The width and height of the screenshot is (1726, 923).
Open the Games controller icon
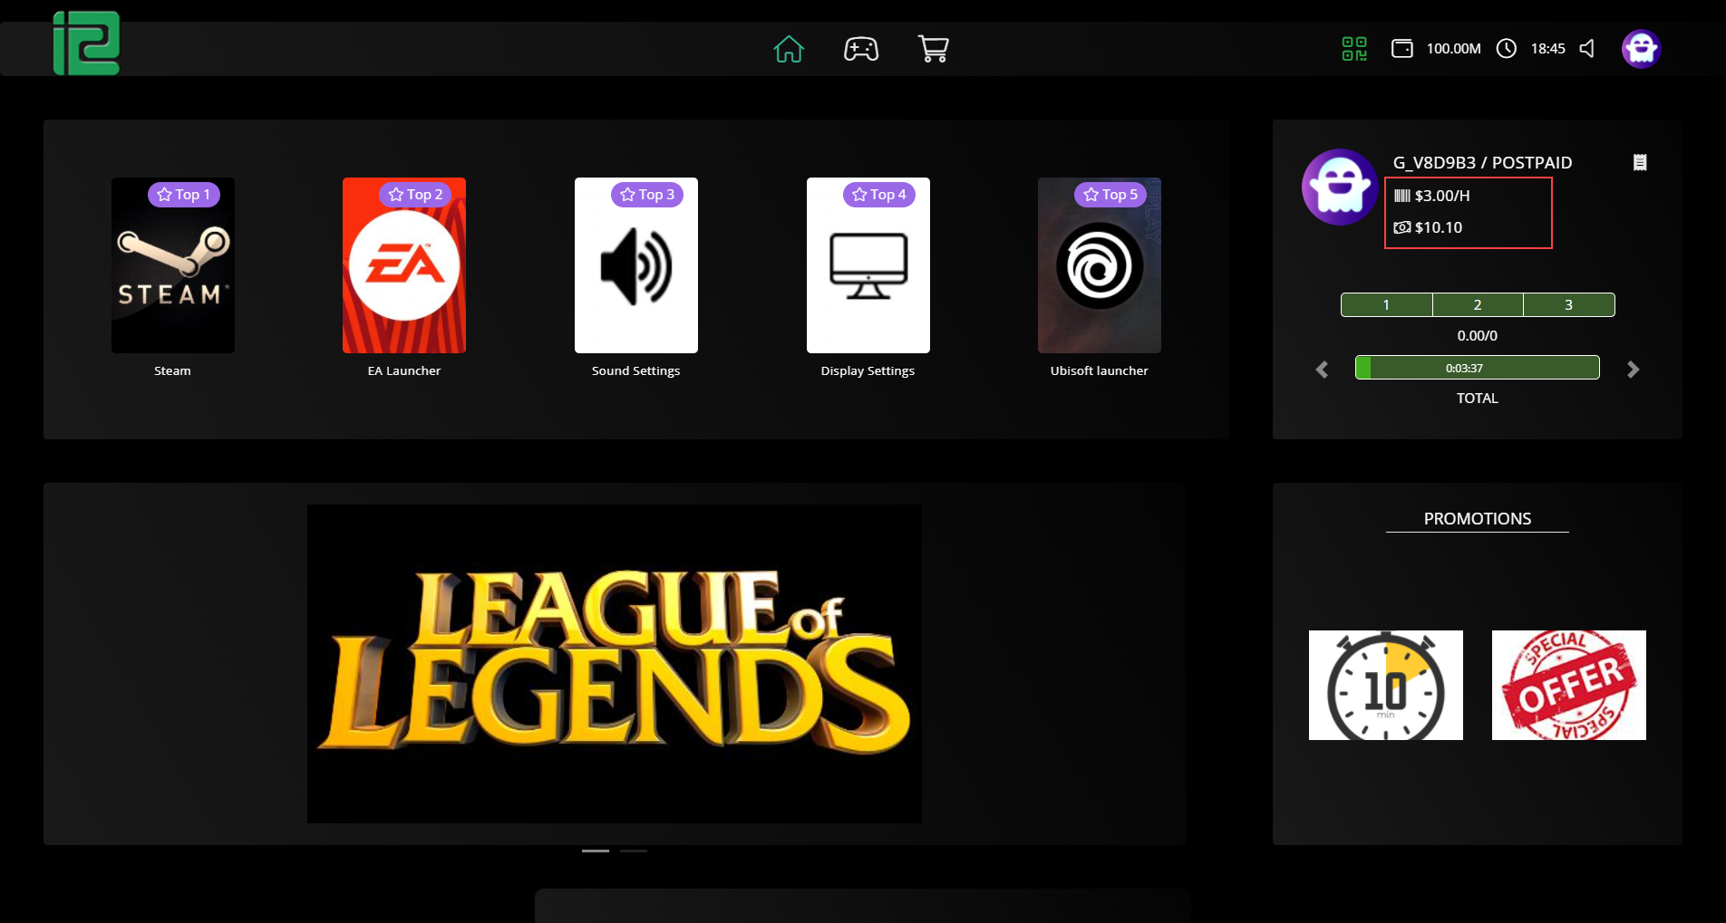click(x=861, y=49)
